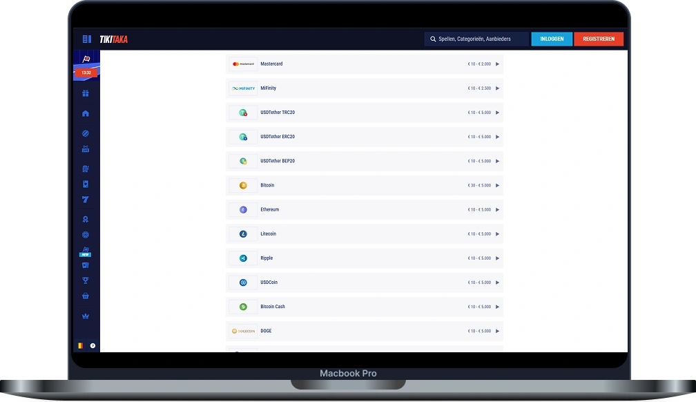
Task: Open the LIVE betting icon in sidebar
Action: [x=86, y=149]
